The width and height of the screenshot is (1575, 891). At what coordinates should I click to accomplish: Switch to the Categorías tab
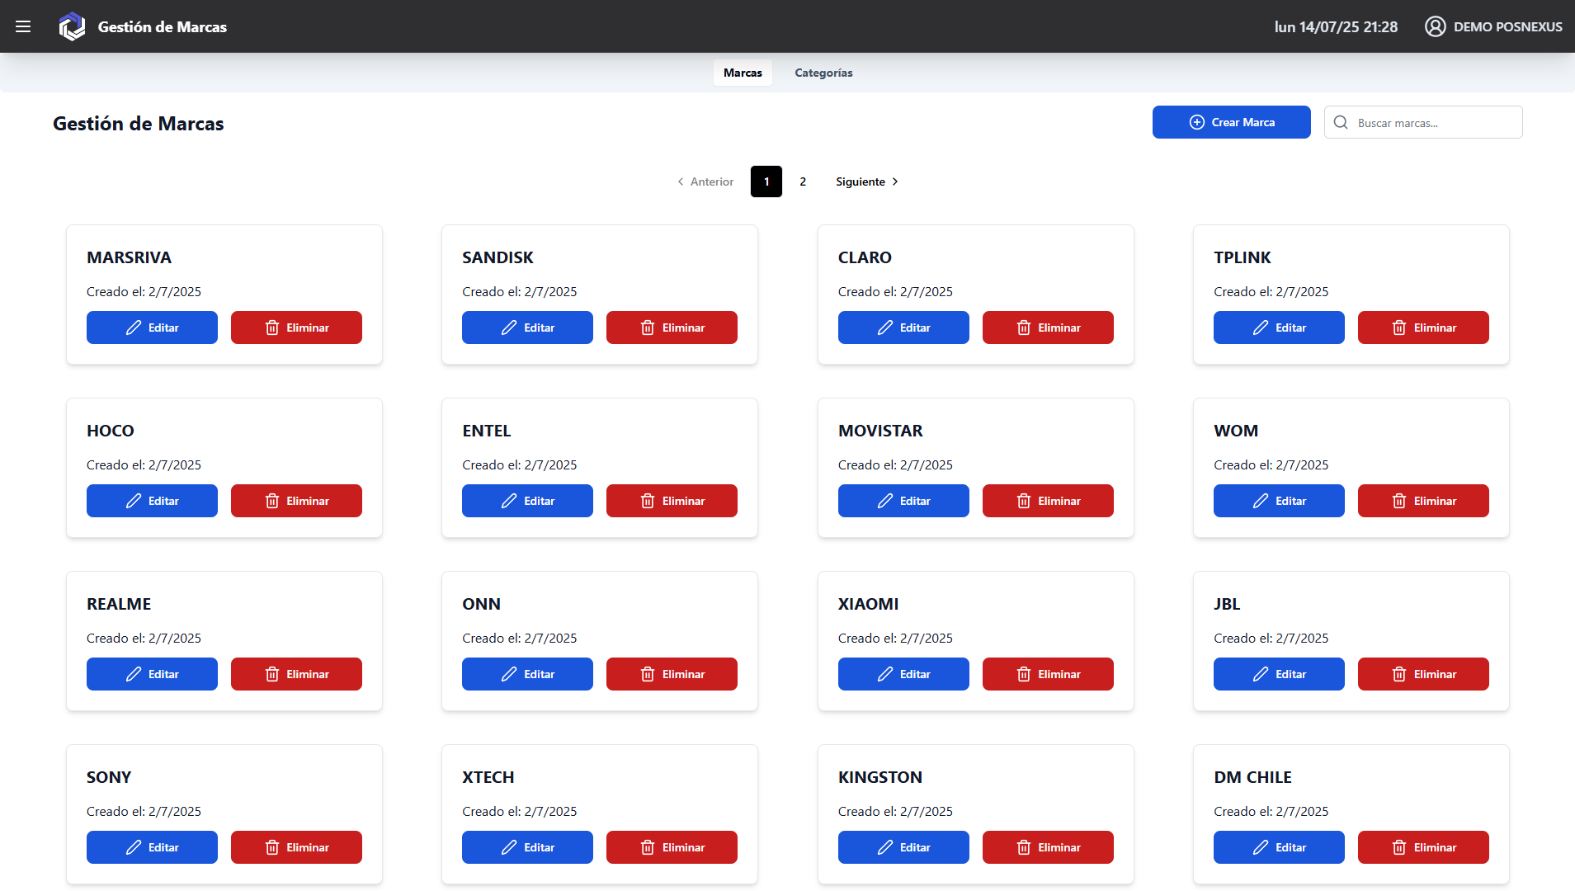click(x=823, y=73)
